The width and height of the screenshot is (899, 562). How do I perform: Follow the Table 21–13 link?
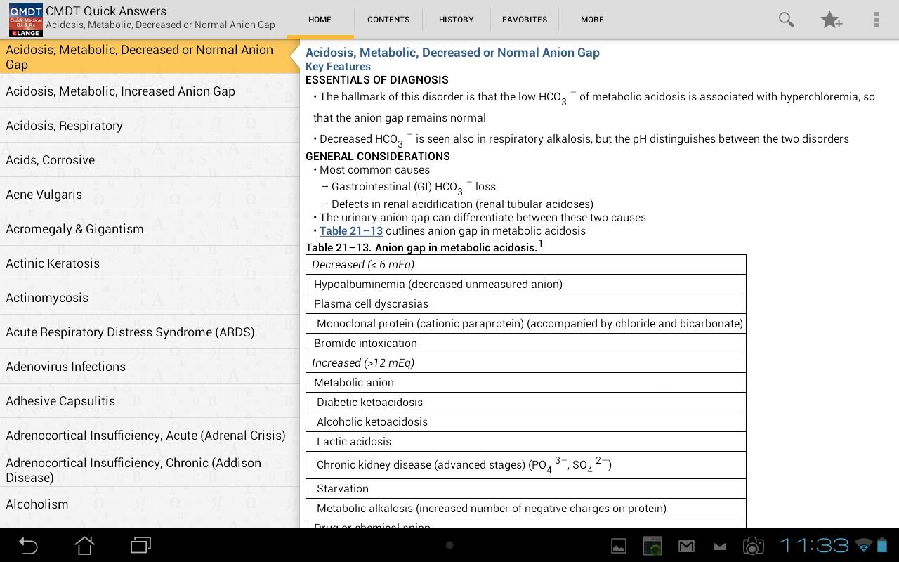[x=351, y=230]
